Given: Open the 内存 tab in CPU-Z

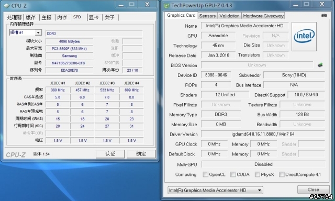Looking at the screenshot, I should (62, 17).
